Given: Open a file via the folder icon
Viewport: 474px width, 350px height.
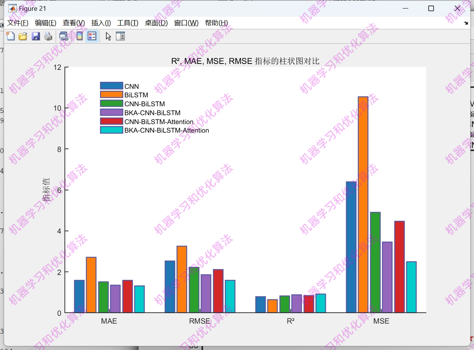Looking at the screenshot, I should point(23,36).
